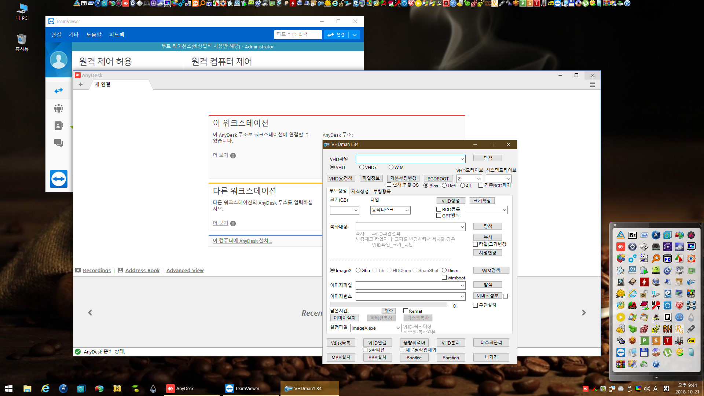
Task: Open TeamViewer chat sidebar icon
Action: tap(59, 143)
